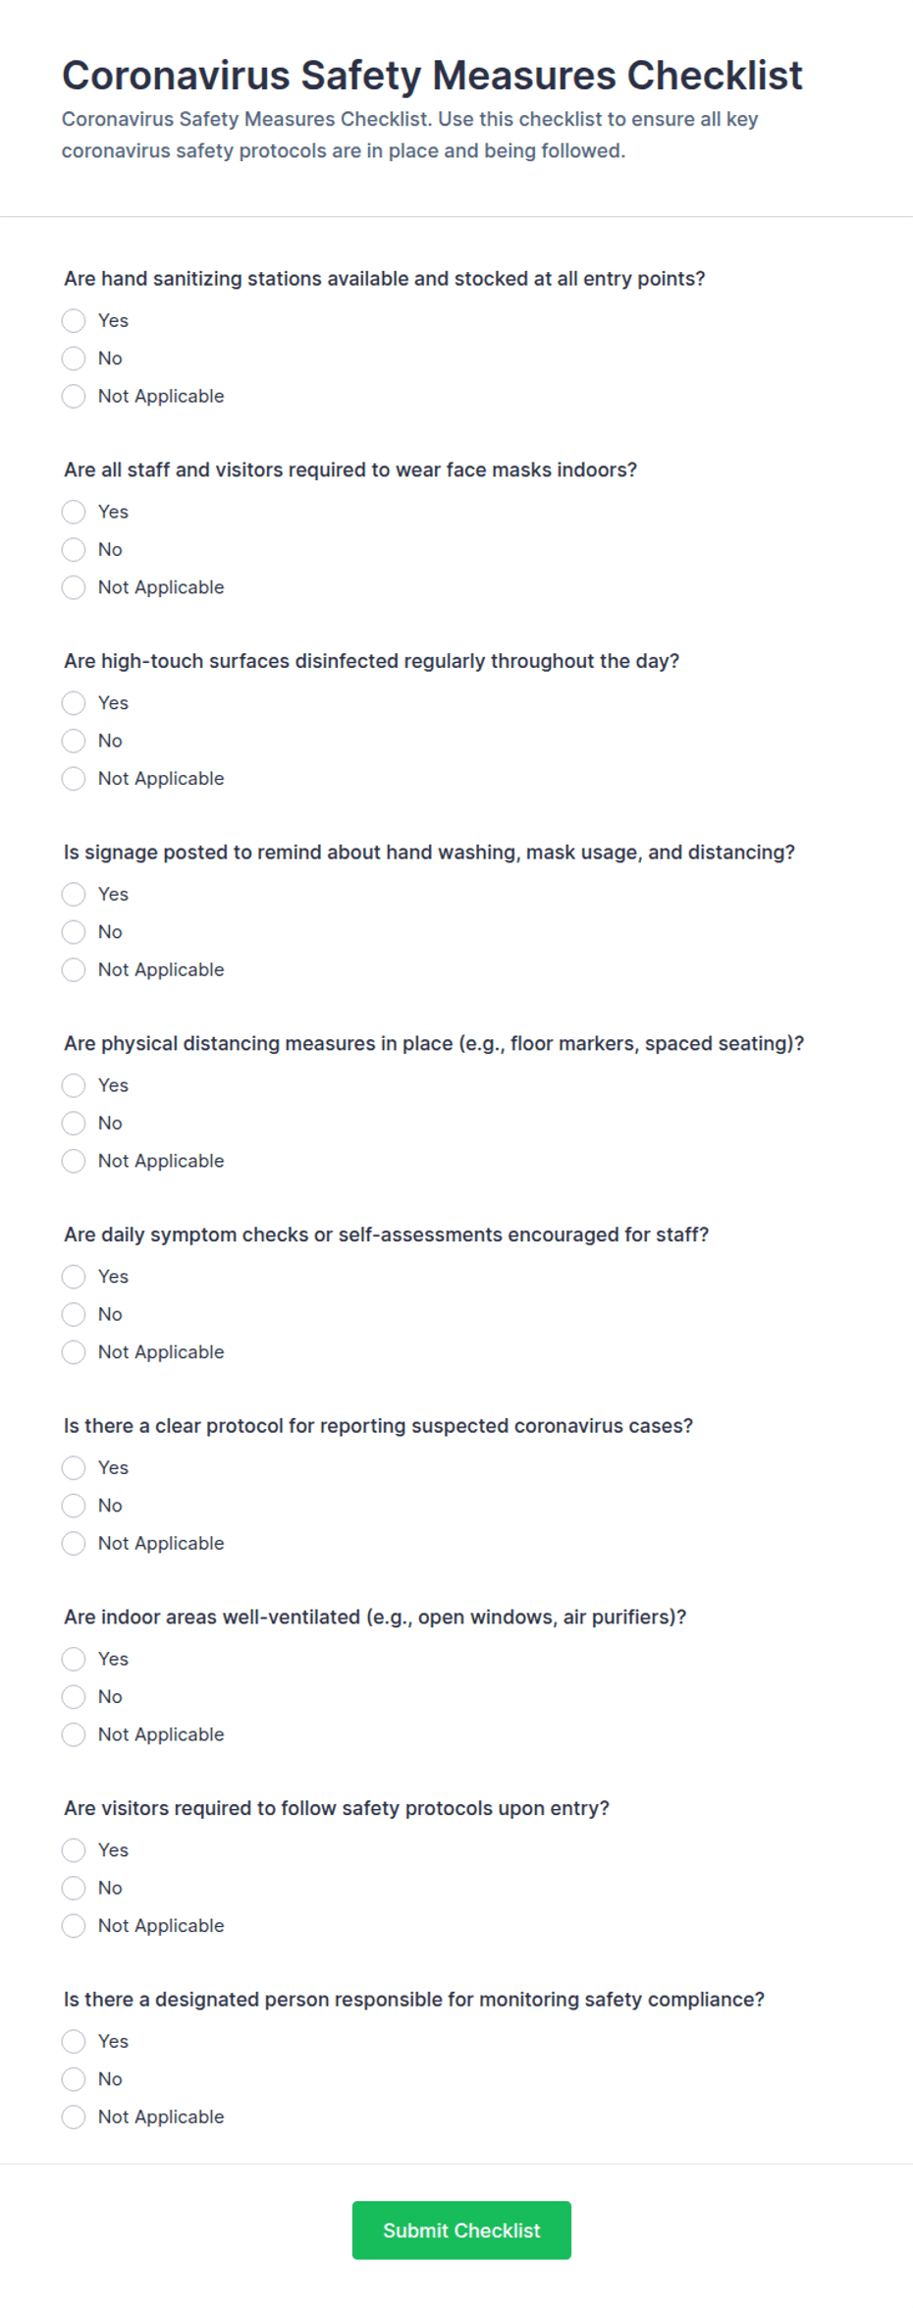Pick Yes for visitors safety protocols question
913x2308 pixels.
pos(74,1850)
